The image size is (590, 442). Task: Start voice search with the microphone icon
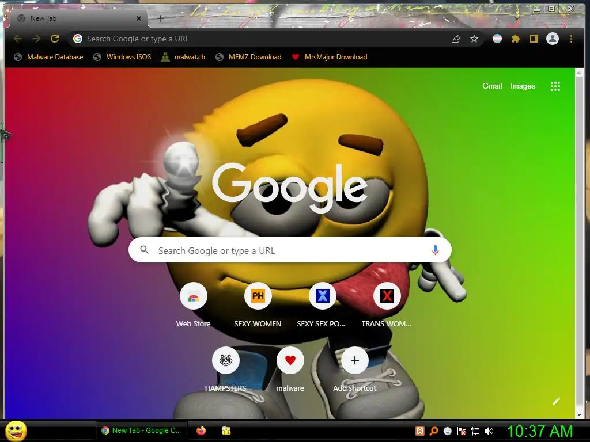(435, 250)
